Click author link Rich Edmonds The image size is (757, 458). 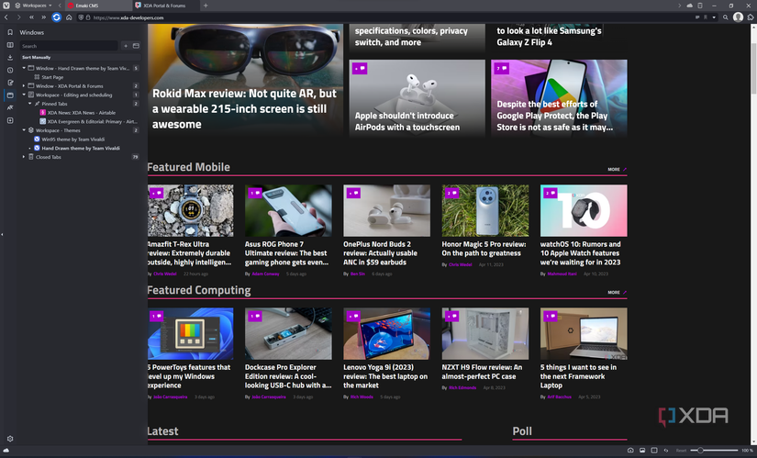(x=462, y=387)
